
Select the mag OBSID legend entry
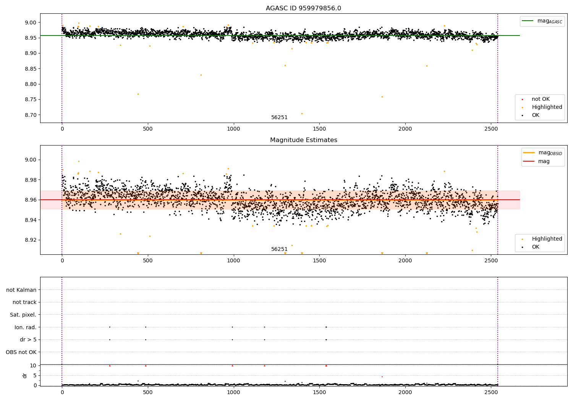point(542,153)
